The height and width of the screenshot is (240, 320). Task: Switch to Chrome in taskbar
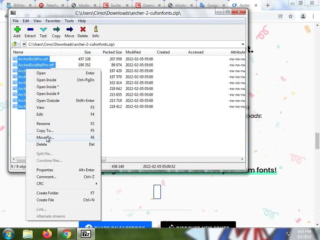click(67, 234)
